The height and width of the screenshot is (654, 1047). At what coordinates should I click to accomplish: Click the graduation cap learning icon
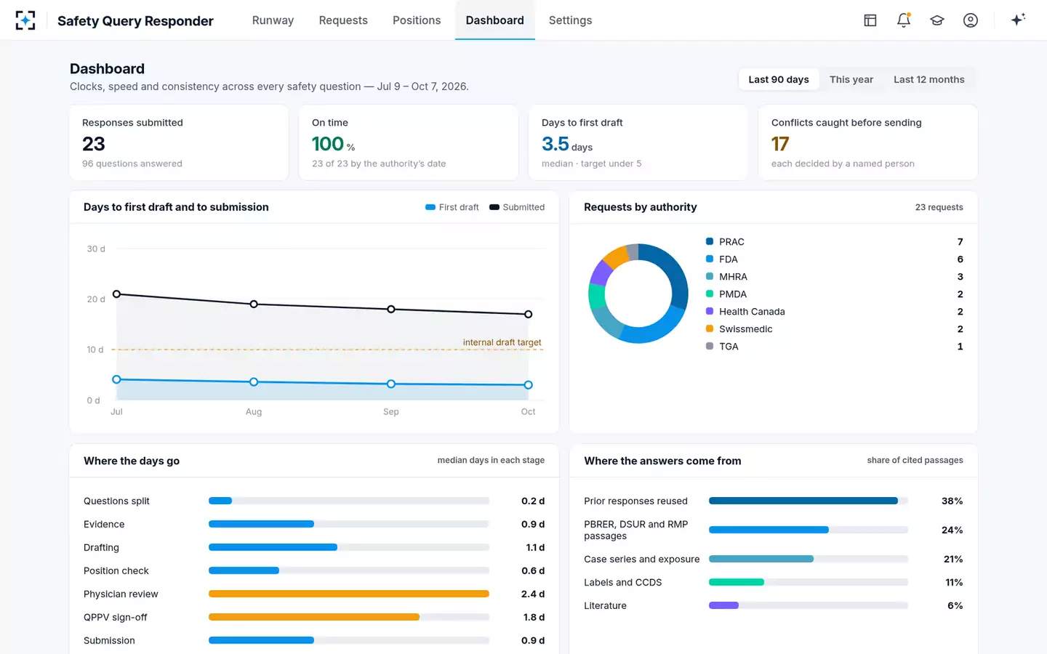click(x=937, y=20)
